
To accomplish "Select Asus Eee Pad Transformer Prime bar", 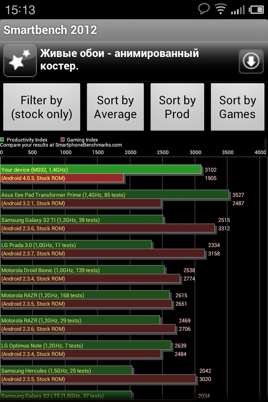I will (115, 195).
